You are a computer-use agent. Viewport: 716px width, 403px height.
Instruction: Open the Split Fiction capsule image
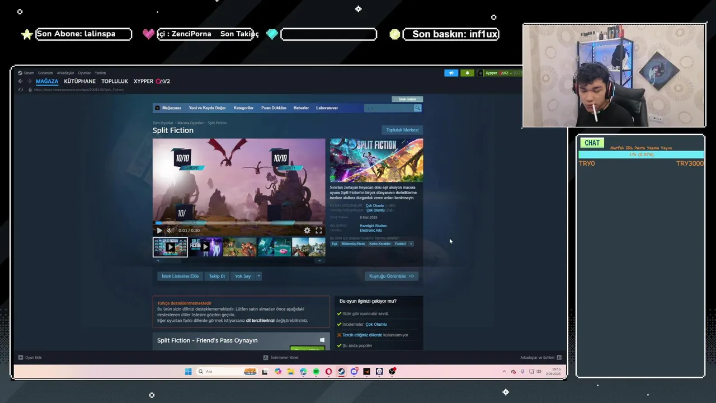pos(376,160)
